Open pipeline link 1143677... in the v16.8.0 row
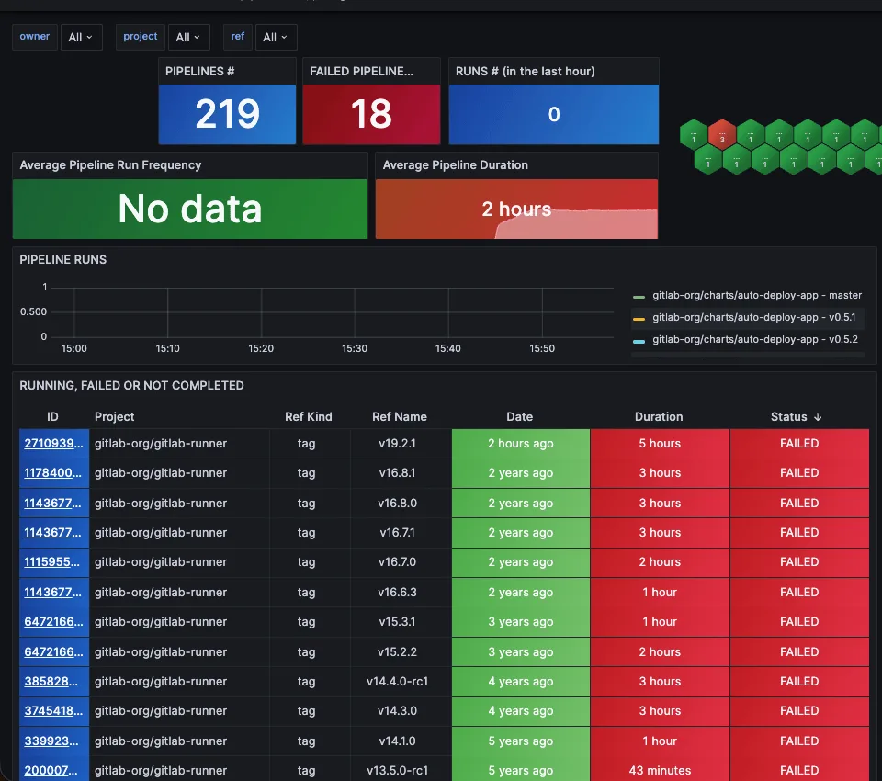This screenshot has width=882, height=781. coord(52,503)
